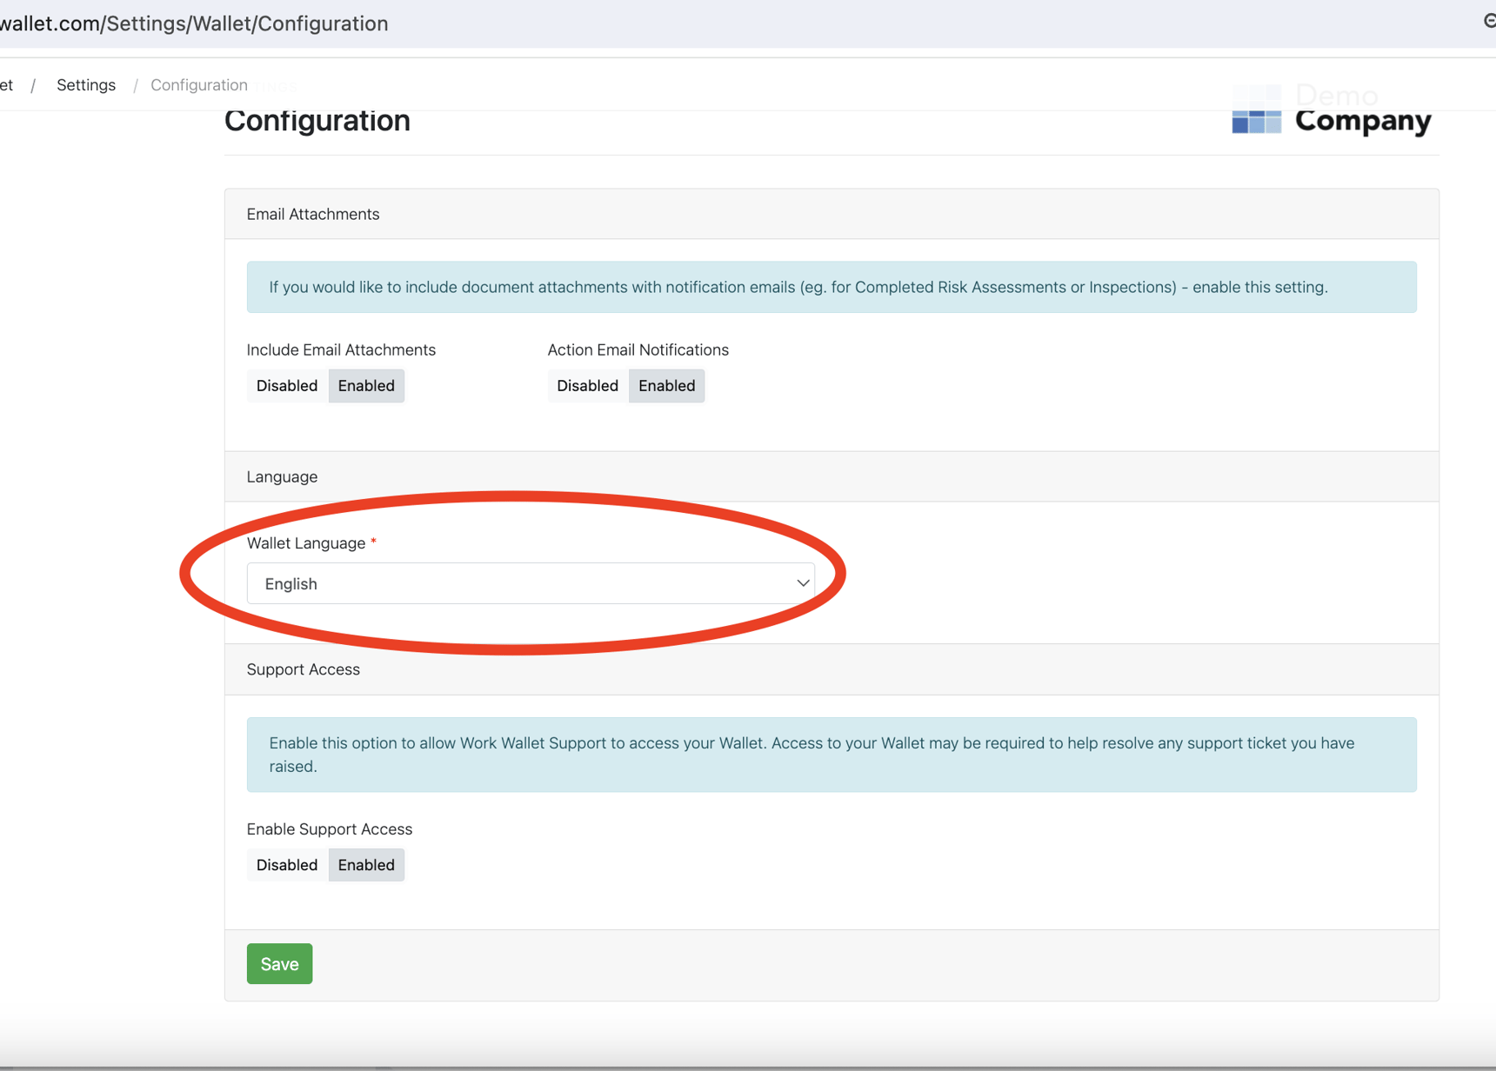Click the 'Enable Support Access' label
This screenshot has height=1071, width=1496.
[x=330, y=829]
